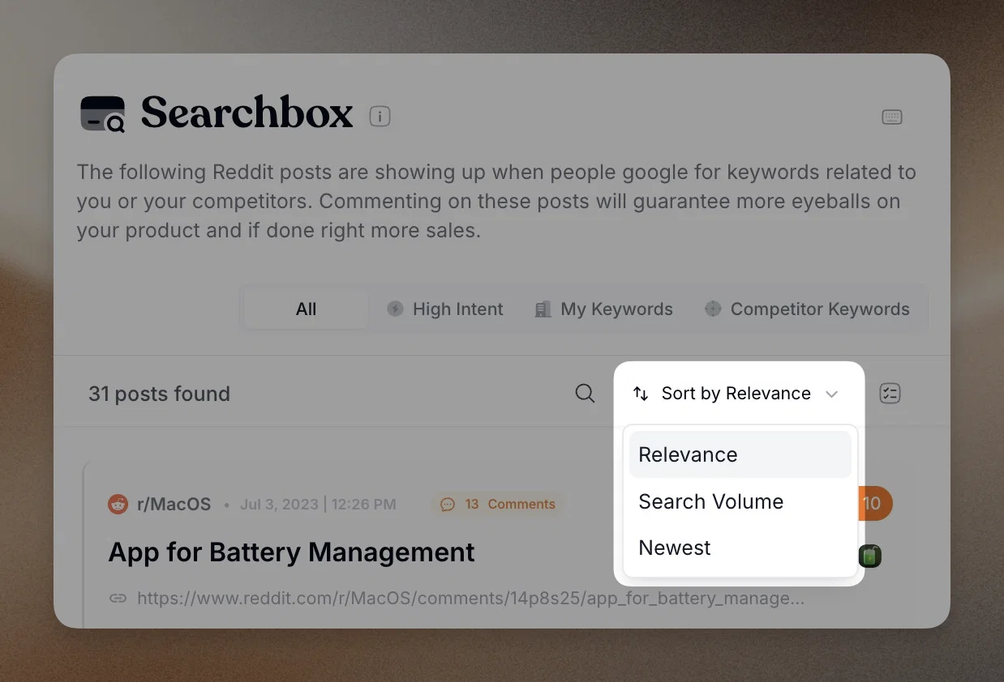Choose Relevance in the sort menu
Viewport: 1004px width, 682px height.
coord(740,454)
